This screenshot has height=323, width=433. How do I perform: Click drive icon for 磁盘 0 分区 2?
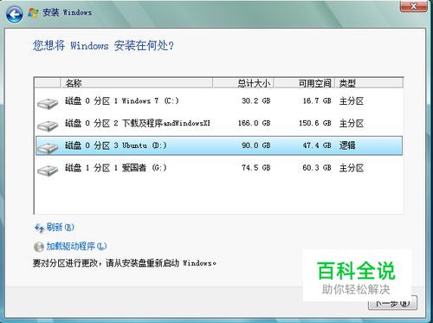pos(48,126)
